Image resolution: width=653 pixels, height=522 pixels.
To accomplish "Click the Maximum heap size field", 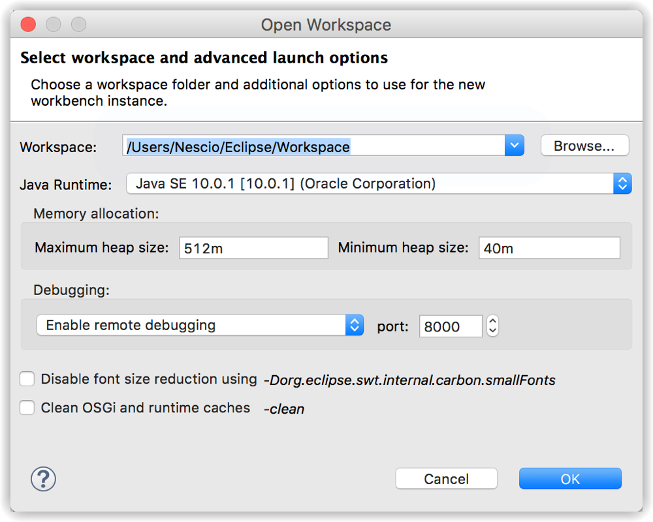I will click(x=253, y=248).
